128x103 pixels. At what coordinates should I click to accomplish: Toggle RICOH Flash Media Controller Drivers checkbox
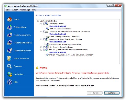tap(44, 31)
